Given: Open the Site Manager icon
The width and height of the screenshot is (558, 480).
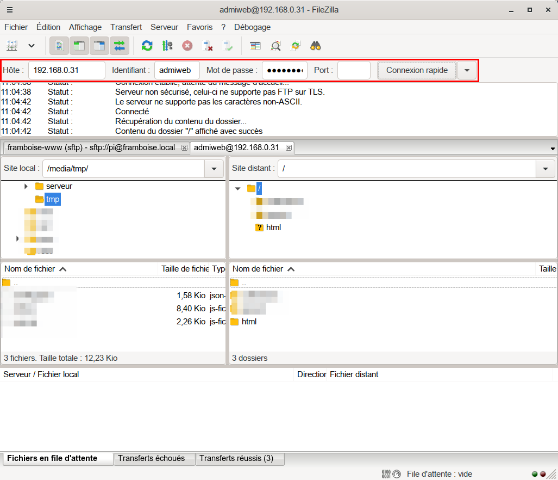Looking at the screenshot, I should coord(12,46).
